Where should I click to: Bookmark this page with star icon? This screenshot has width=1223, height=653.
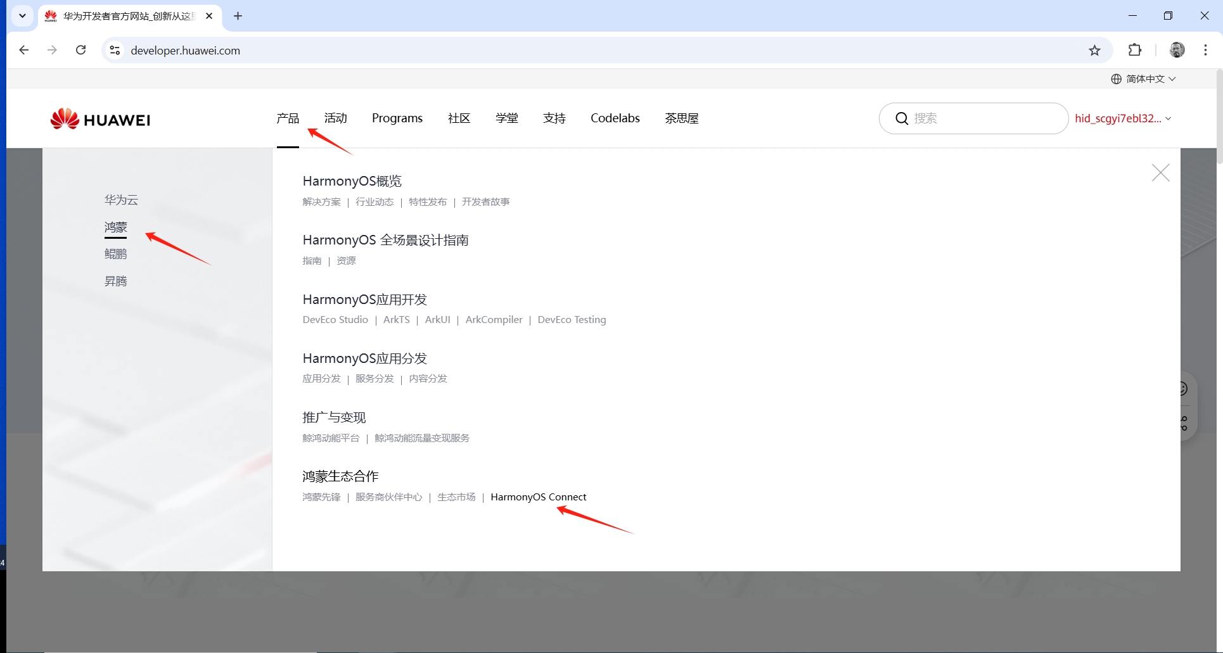[1094, 51]
